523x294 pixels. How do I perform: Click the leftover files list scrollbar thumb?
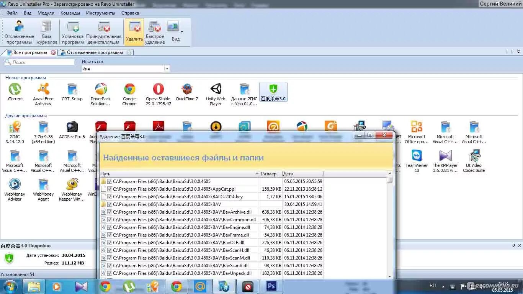390,180
